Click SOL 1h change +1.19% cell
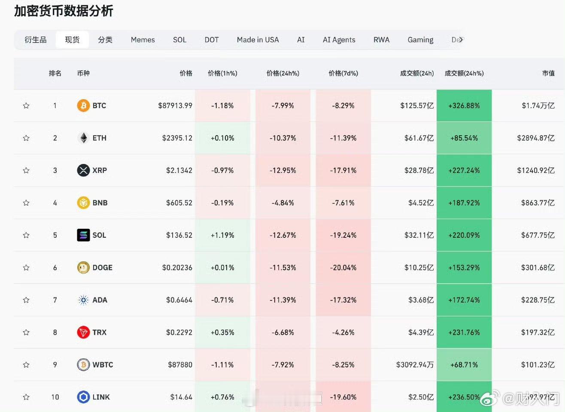Image resolution: width=565 pixels, height=412 pixels. (x=222, y=235)
